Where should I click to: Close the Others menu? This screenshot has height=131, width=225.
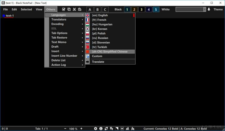(51, 10)
